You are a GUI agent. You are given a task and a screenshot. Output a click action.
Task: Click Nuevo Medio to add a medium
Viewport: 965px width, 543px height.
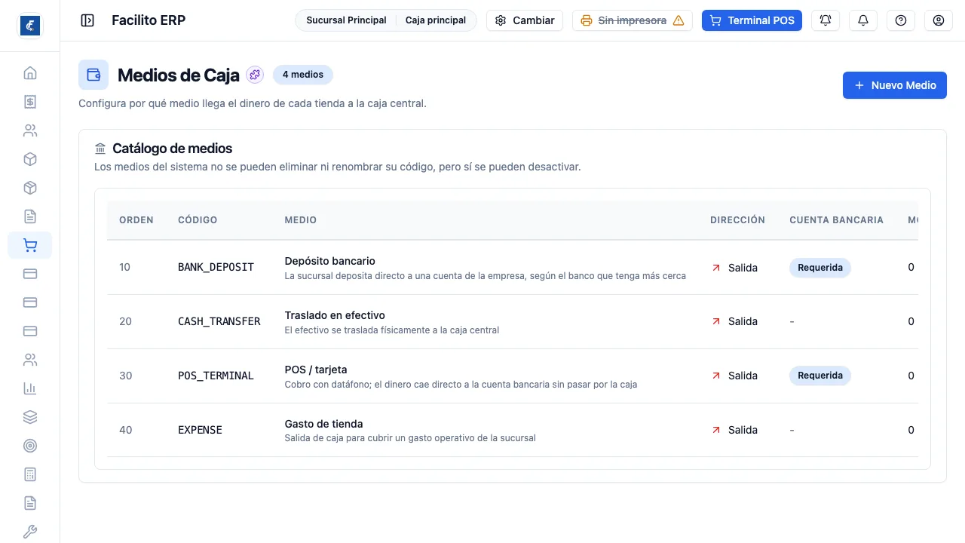tap(895, 85)
